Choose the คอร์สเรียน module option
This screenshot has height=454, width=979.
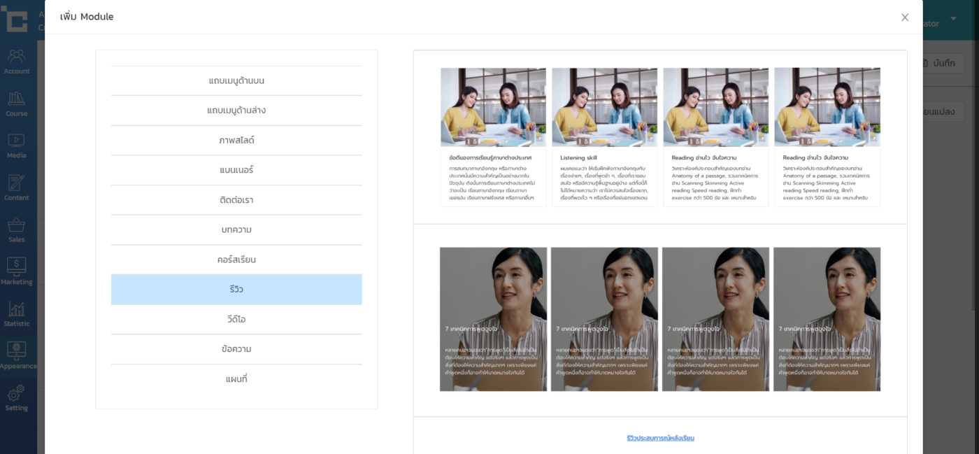click(x=236, y=260)
